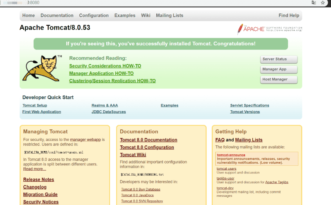Go to Configuration in the top navigation
331x205 pixels.
pyautogui.click(x=94, y=16)
